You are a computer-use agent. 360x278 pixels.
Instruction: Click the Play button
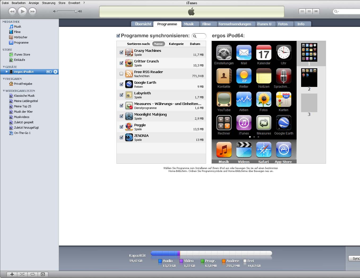23,11
